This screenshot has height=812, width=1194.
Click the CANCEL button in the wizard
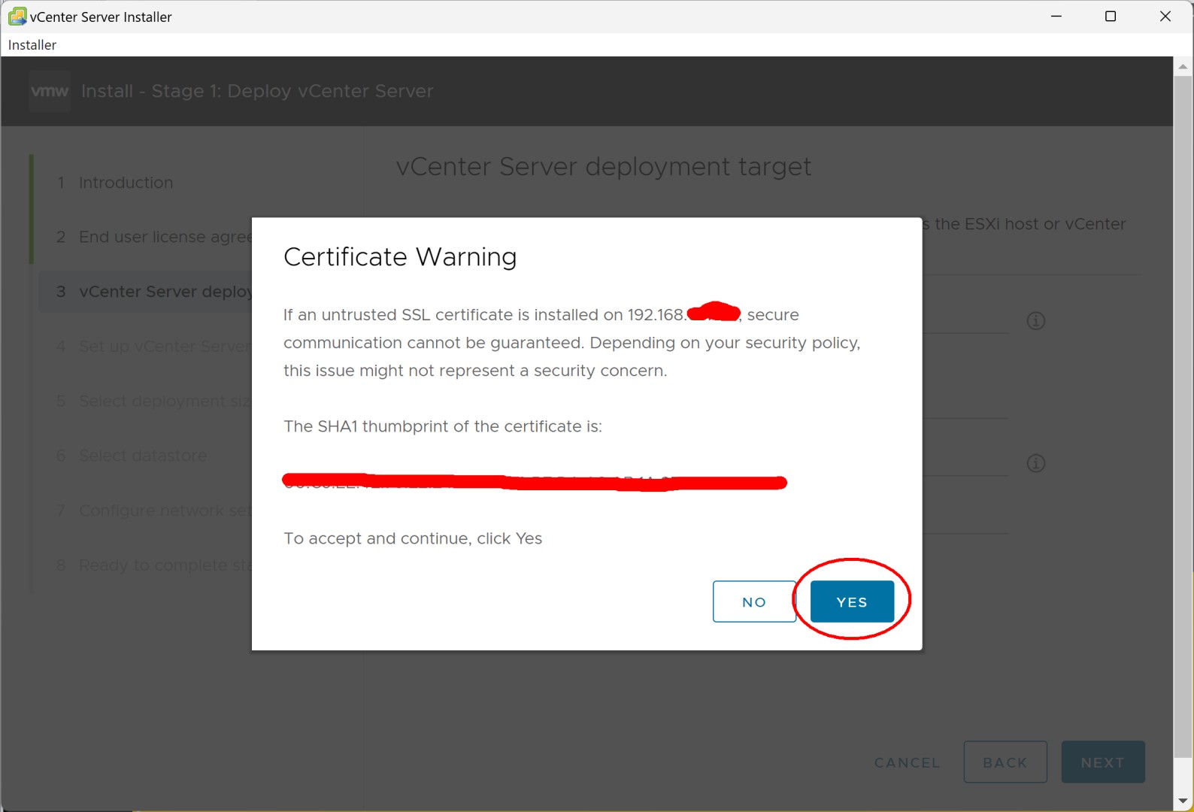[x=907, y=762]
